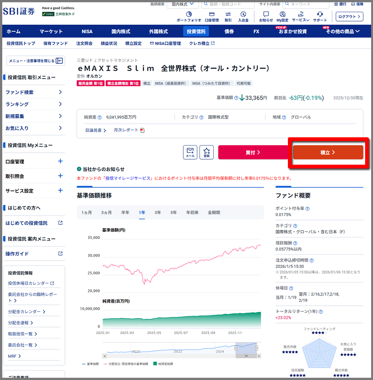Open My設定 settings icon
The height and width of the screenshot is (380, 373).
(x=282, y=14)
